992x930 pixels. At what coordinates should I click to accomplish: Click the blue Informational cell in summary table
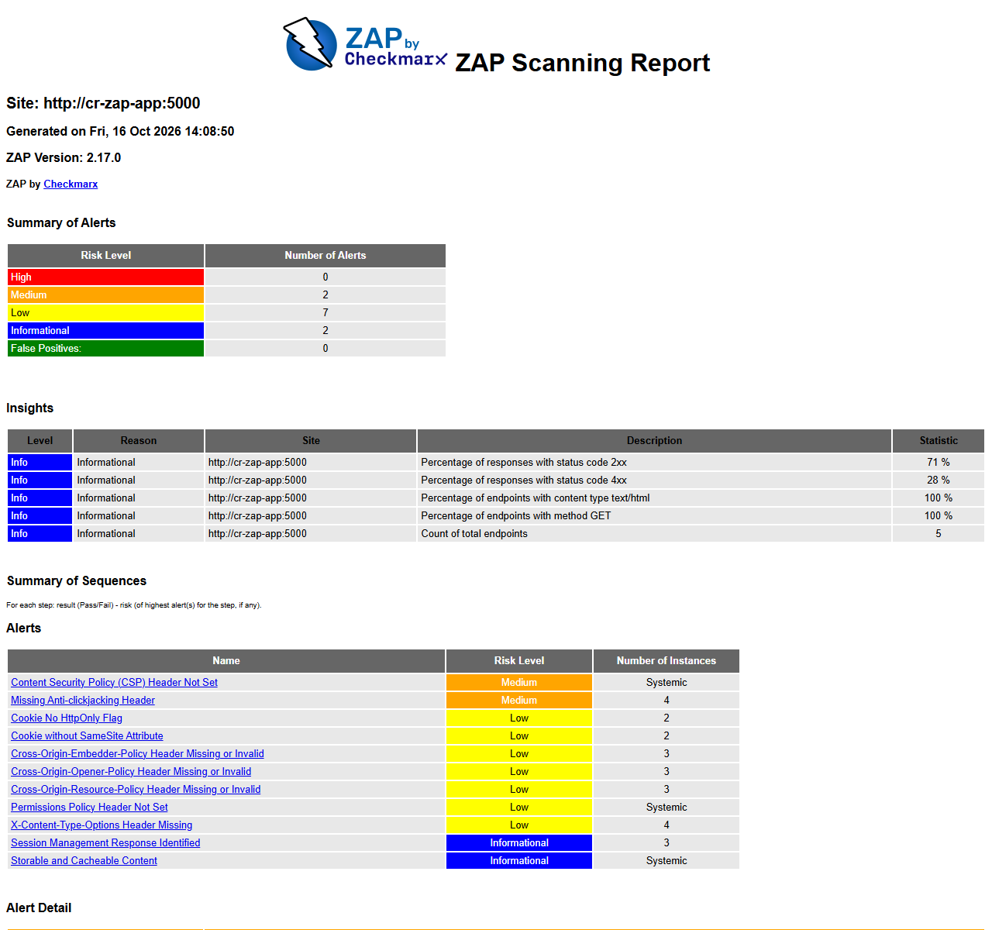point(106,330)
